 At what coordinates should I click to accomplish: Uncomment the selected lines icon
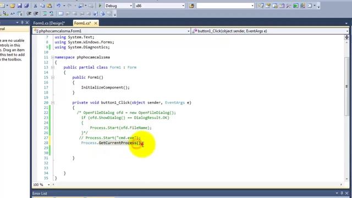[x=51, y=14]
